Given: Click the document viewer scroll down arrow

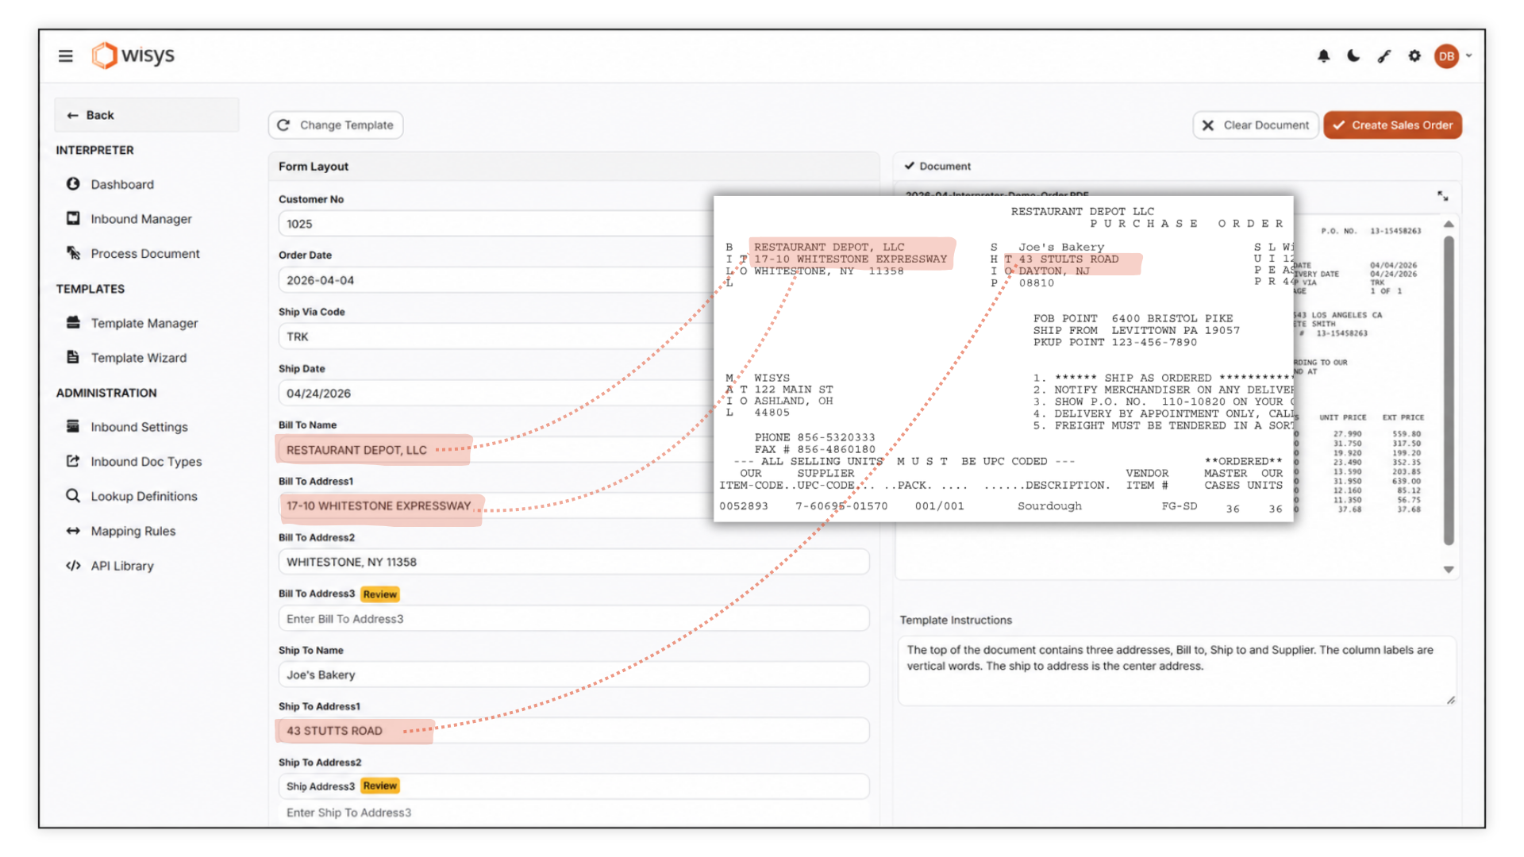Looking at the screenshot, I should tap(1449, 570).
